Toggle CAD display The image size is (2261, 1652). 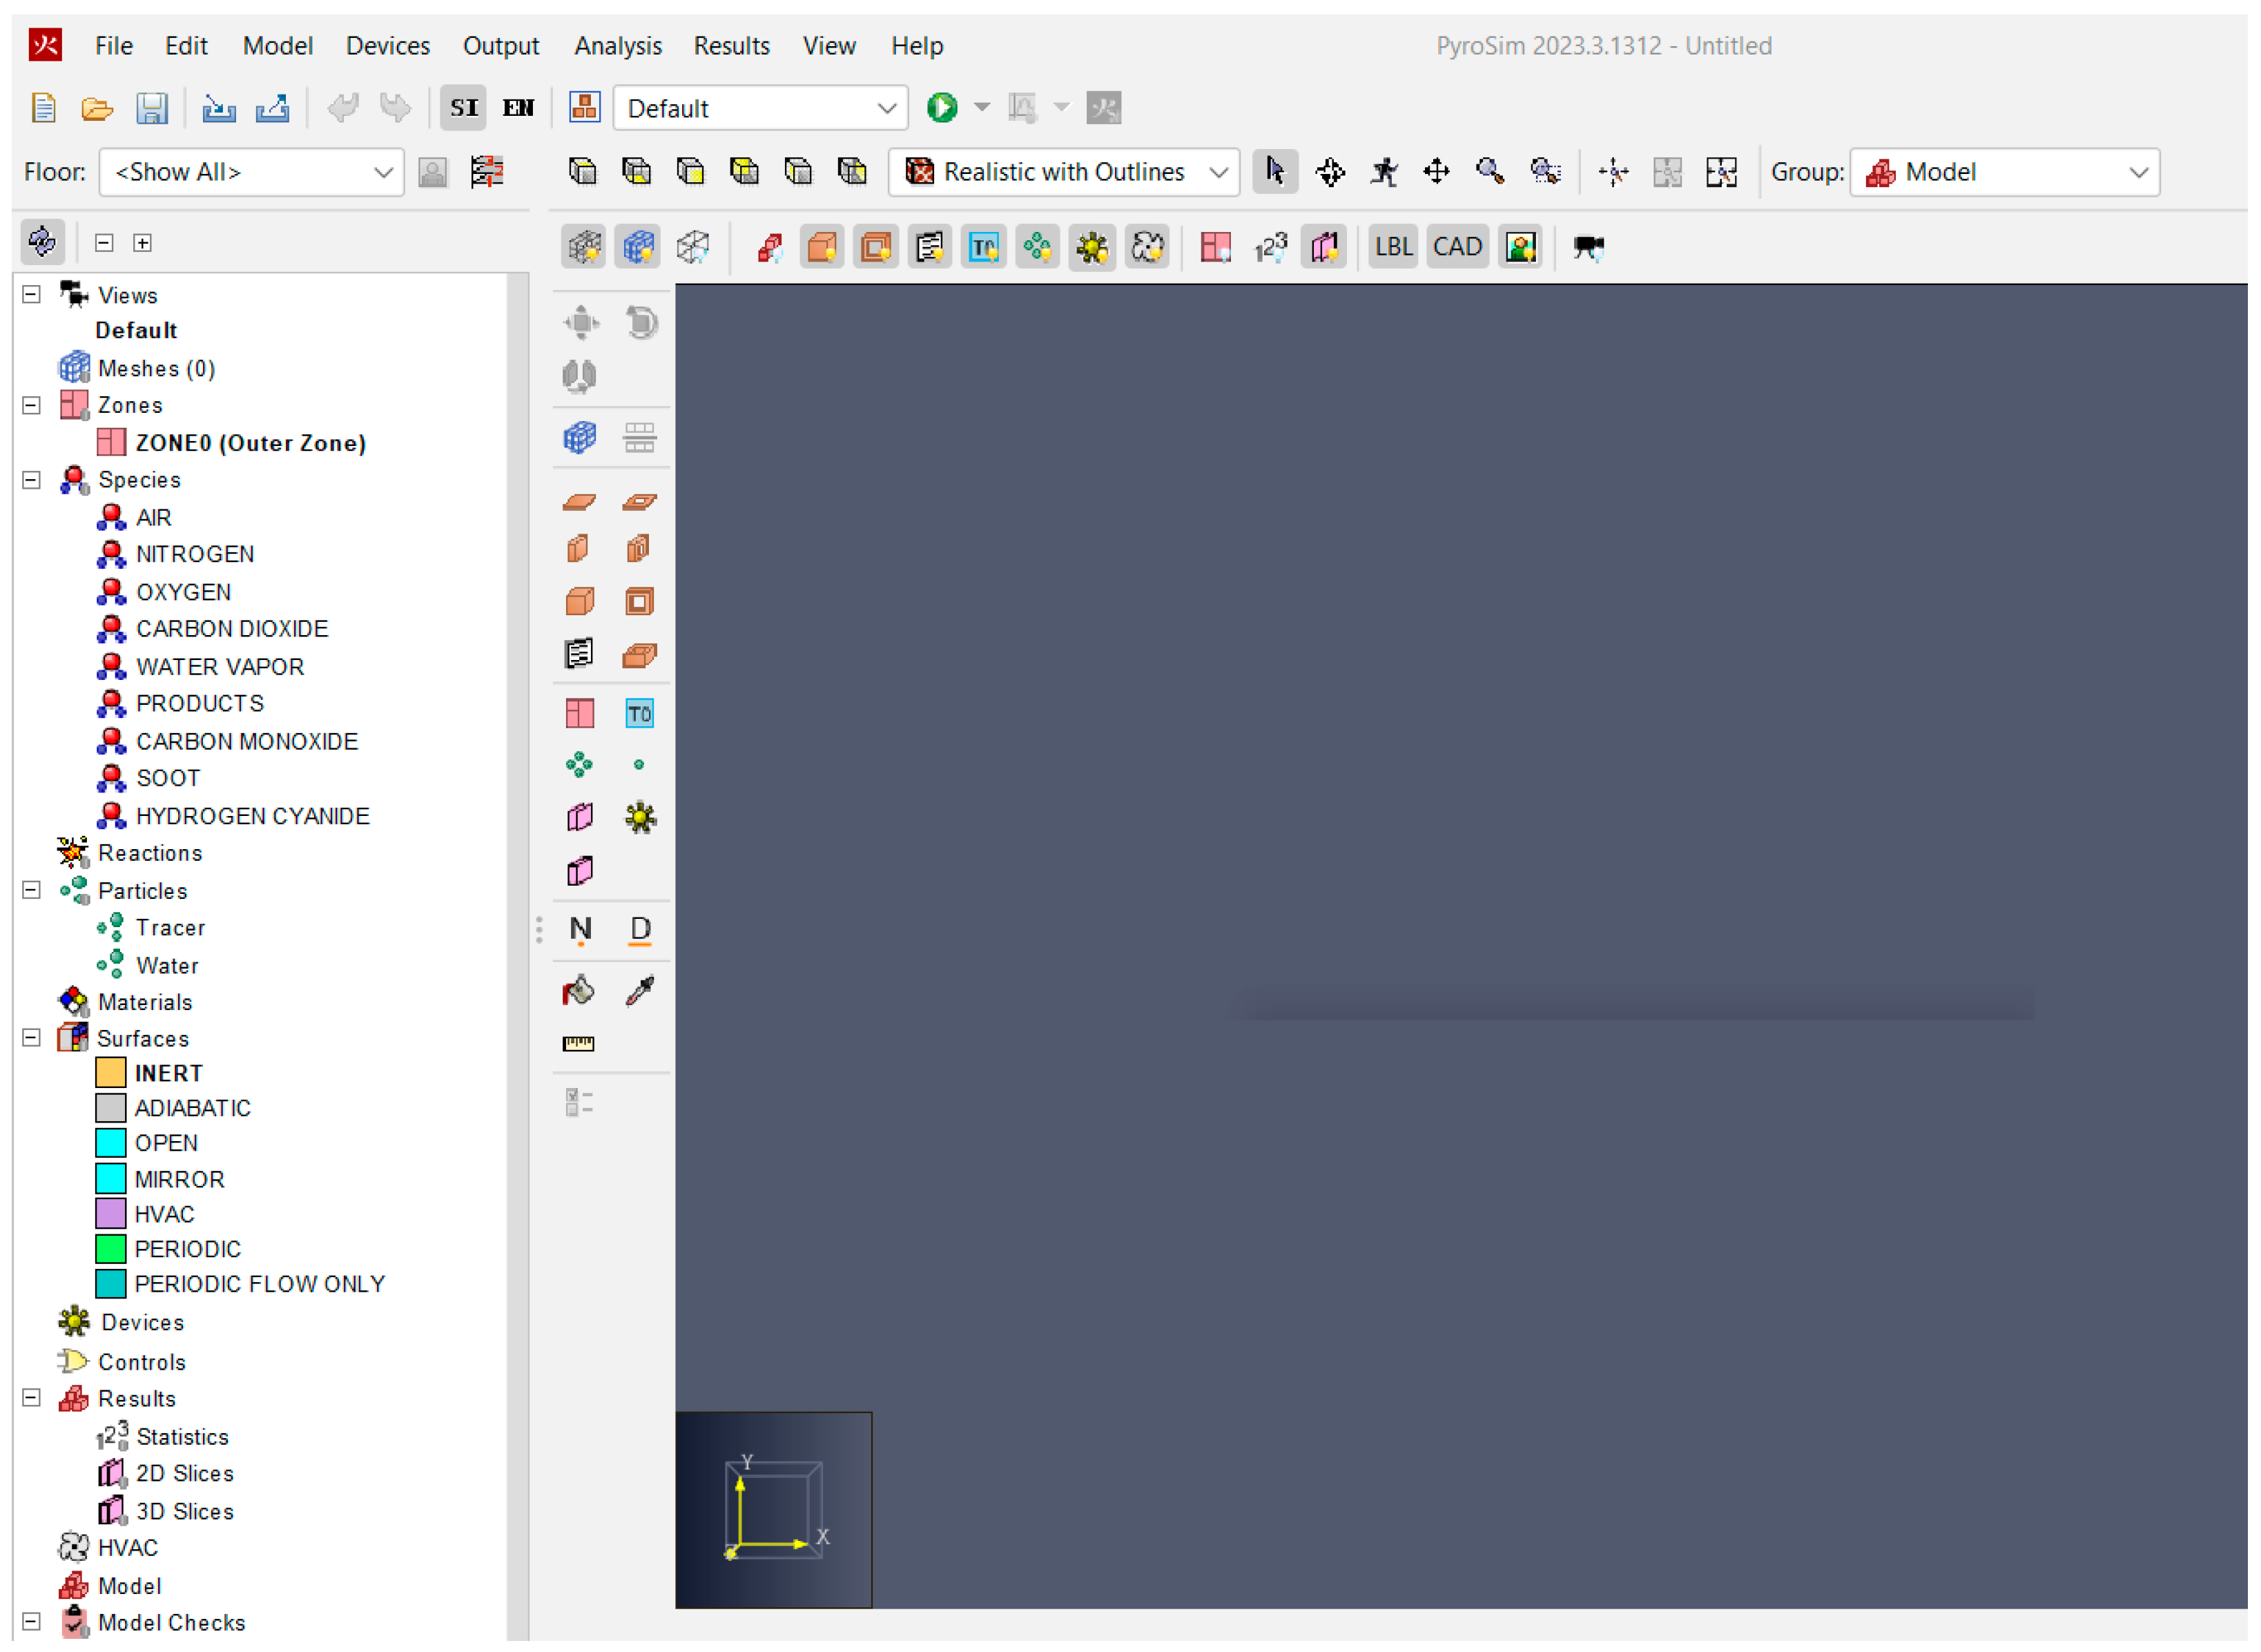pyautogui.click(x=1457, y=247)
